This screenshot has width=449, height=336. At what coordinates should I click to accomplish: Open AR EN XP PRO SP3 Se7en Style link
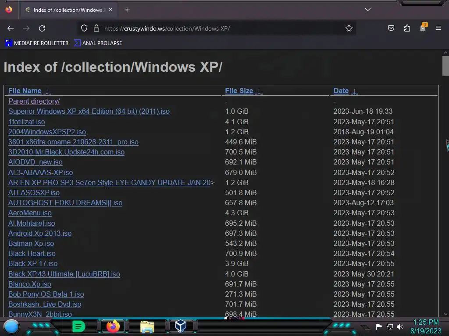point(109,182)
